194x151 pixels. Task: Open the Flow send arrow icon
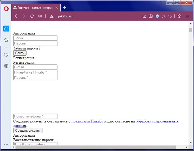pyautogui.click(x=164, y=16)
